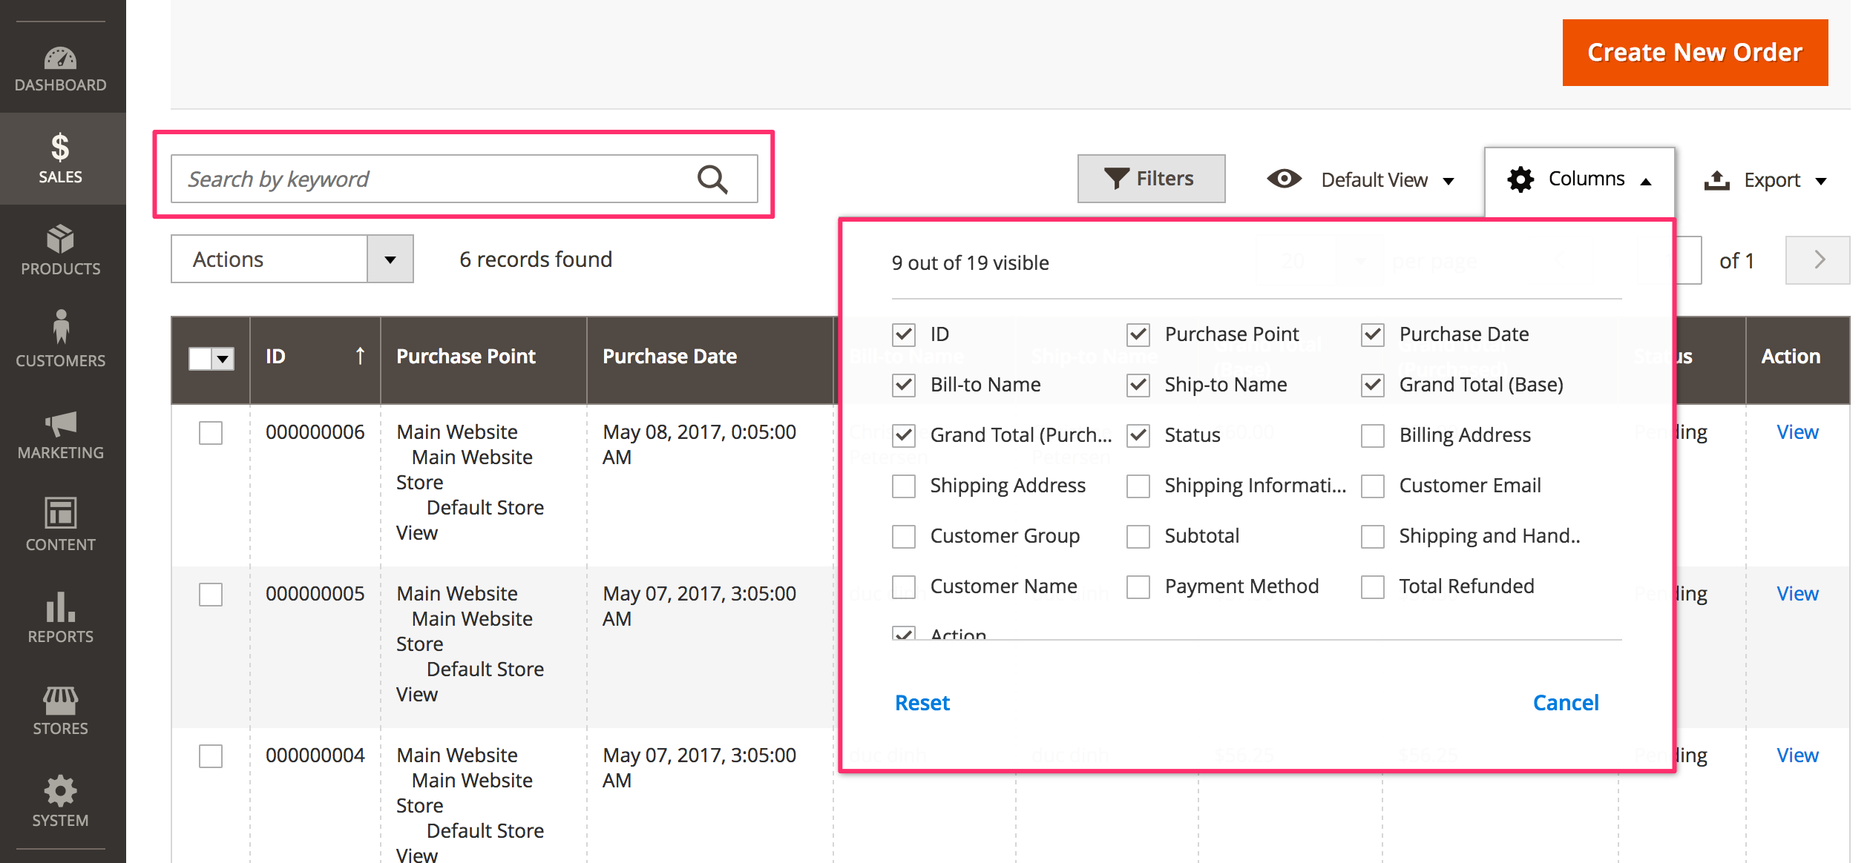
Task: Click the '6 records found' text
Action: click(x=536, y=259)
